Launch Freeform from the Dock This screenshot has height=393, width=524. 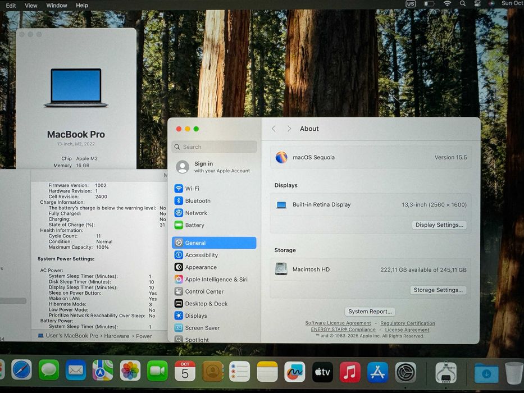[295, 372]
